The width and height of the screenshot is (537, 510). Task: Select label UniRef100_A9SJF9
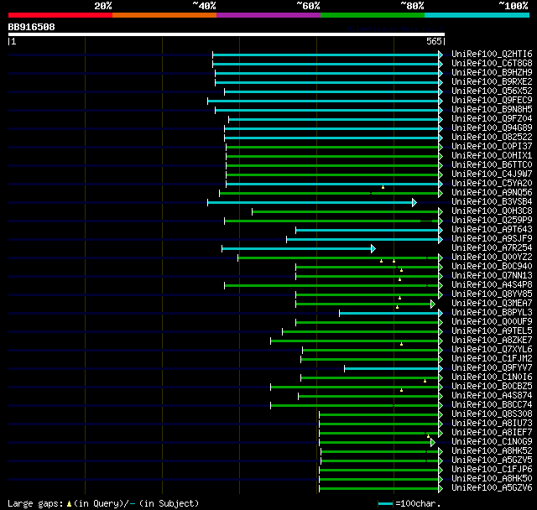pos(492,239)
